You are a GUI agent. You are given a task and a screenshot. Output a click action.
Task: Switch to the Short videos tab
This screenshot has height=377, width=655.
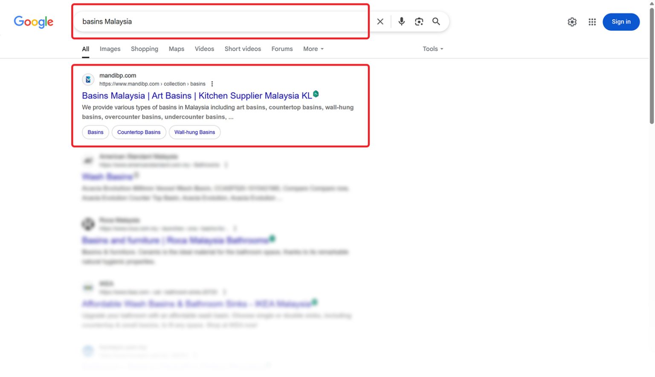click(243, 49)
